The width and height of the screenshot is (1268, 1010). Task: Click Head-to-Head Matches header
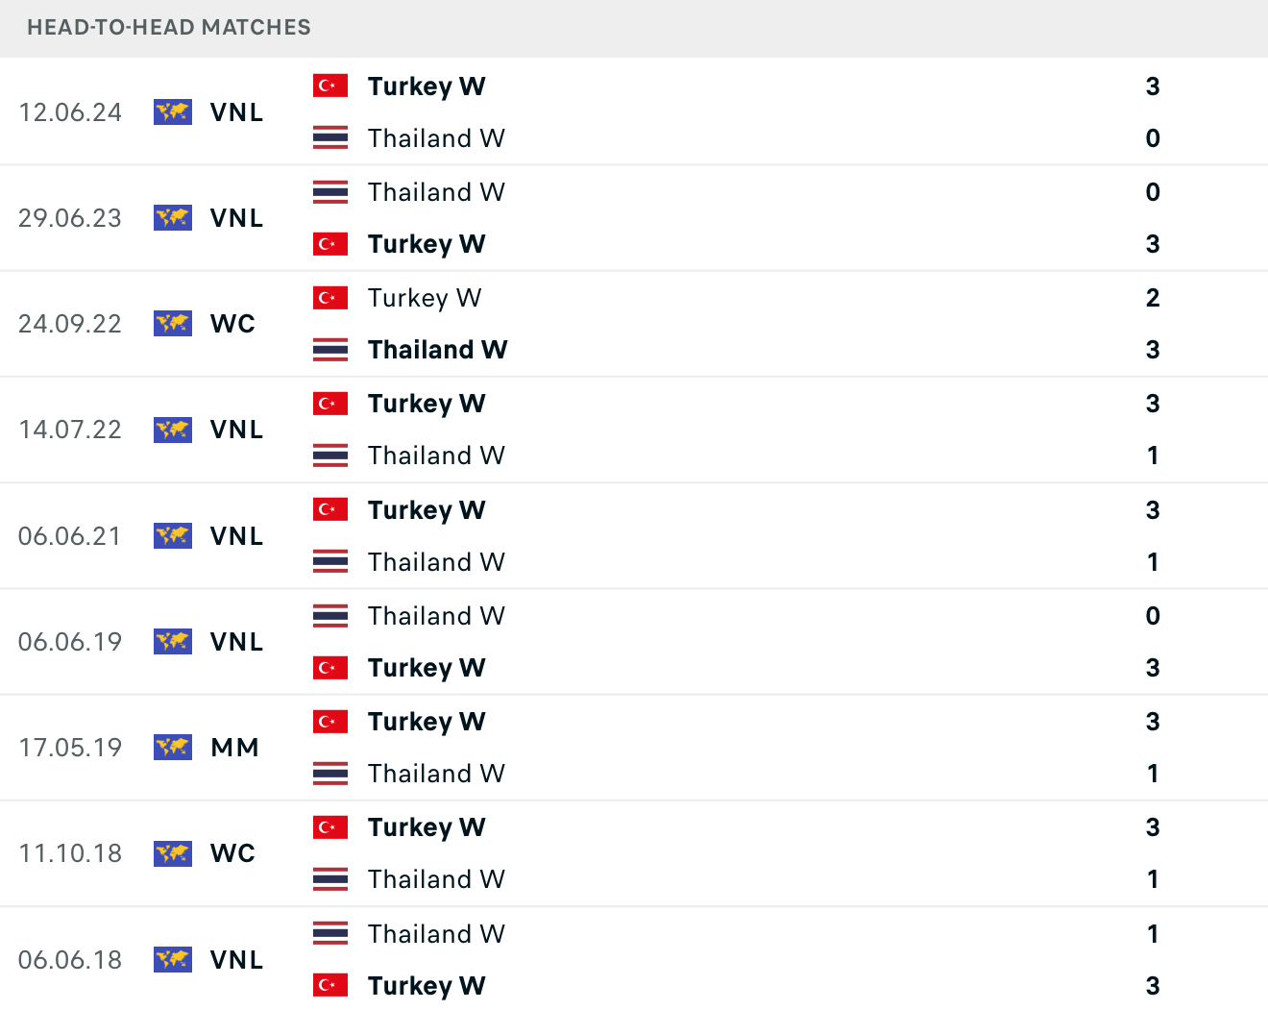(169, 27)
